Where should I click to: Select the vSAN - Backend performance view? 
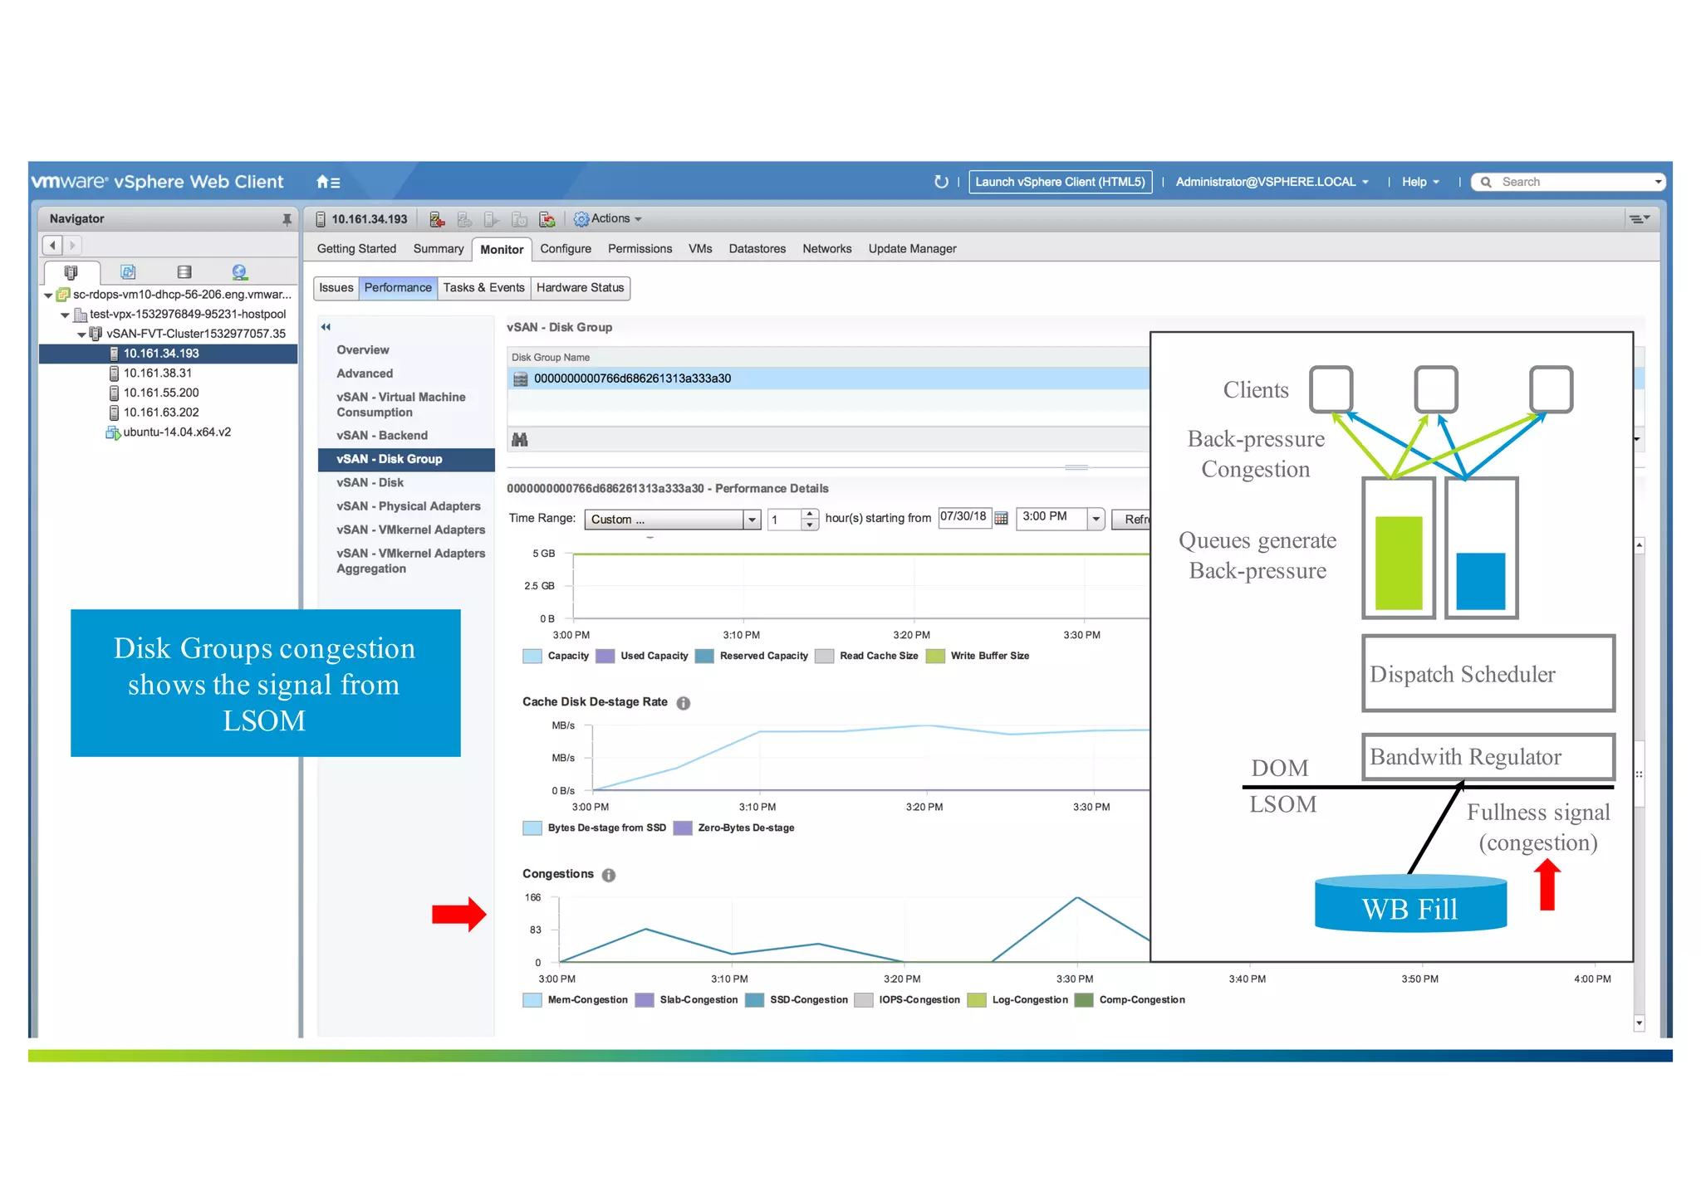pos(382,436)
